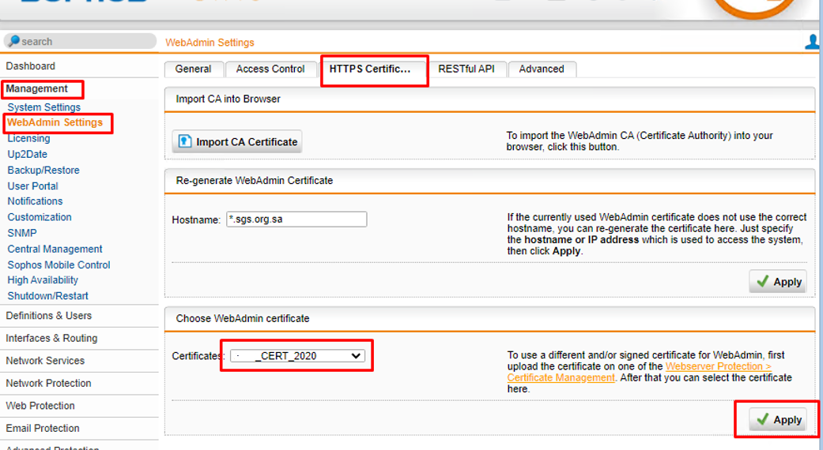The image size is (823, 450).
Task: Click the WebAdmin Settings page title
Action: click(x=210, y=43)
